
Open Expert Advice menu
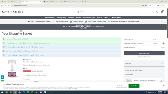(117, 18)
